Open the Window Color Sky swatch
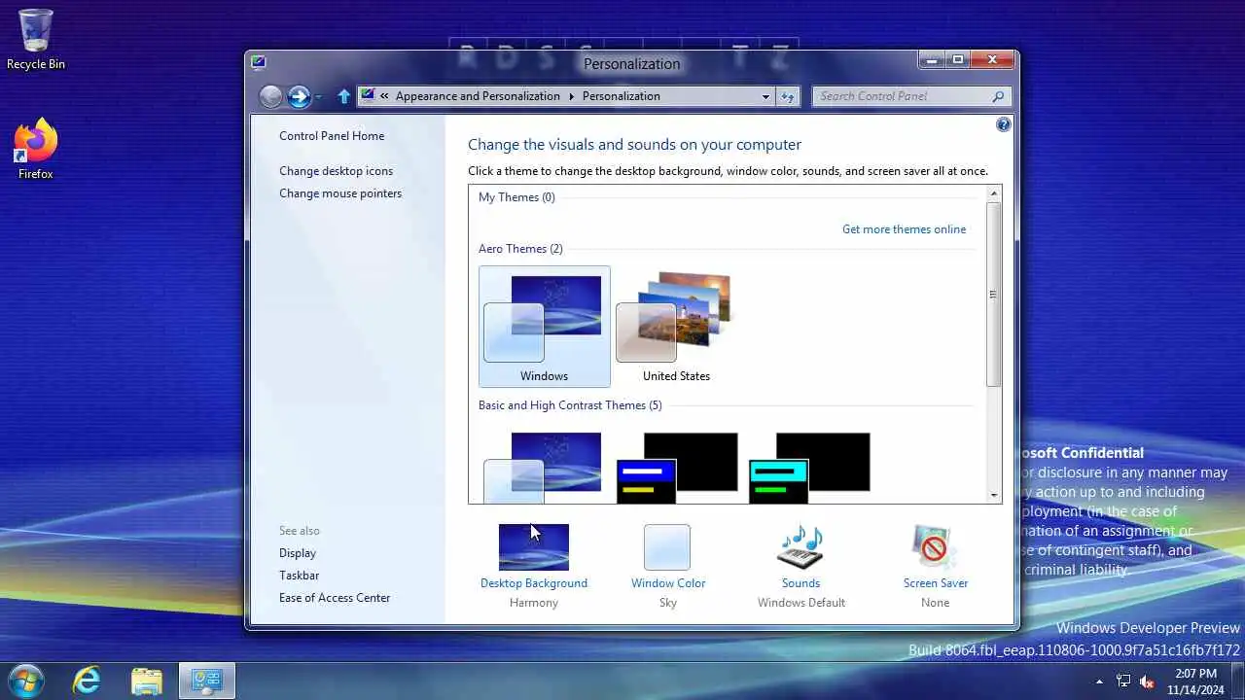The width and height of the screenshot is (1245, 700). 667,547
